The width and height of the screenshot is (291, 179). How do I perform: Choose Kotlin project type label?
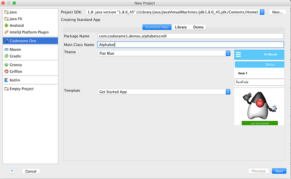[x=15, y=80]
